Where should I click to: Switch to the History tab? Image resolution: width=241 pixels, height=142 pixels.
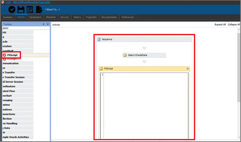[77, 17]
